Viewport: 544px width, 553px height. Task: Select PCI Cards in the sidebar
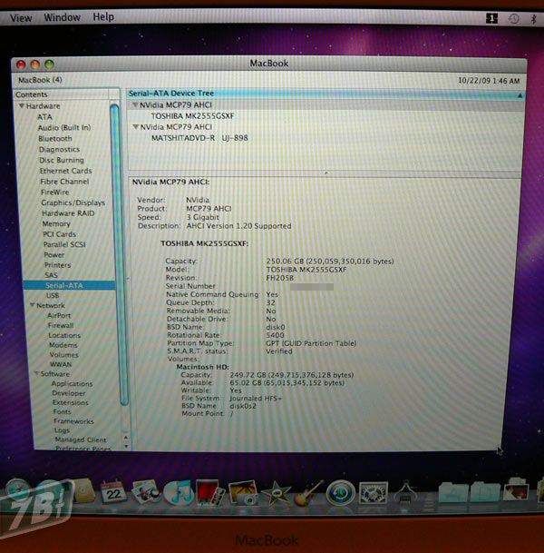point(60,234)
